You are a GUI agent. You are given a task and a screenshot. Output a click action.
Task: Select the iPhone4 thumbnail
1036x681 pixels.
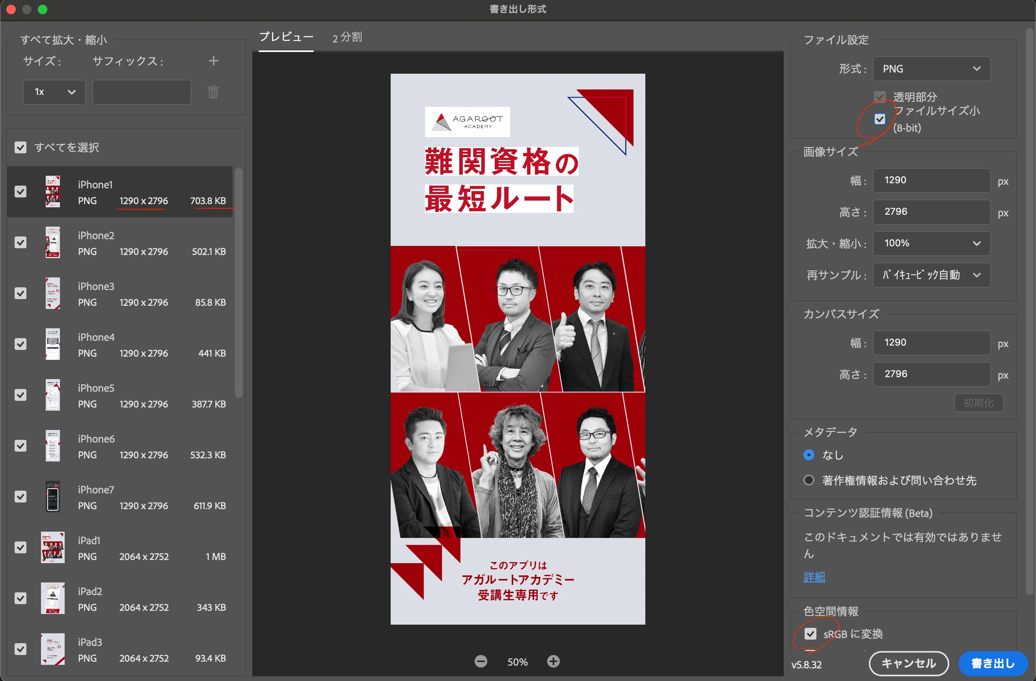coord(53,344)
